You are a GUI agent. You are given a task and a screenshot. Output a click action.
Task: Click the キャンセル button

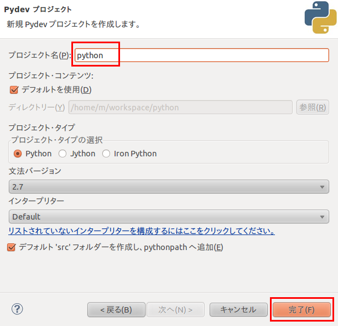pos(238,309)
